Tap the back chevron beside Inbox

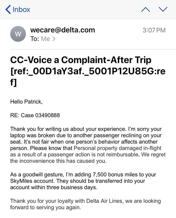pyautogui.click(x=8, y=9)
